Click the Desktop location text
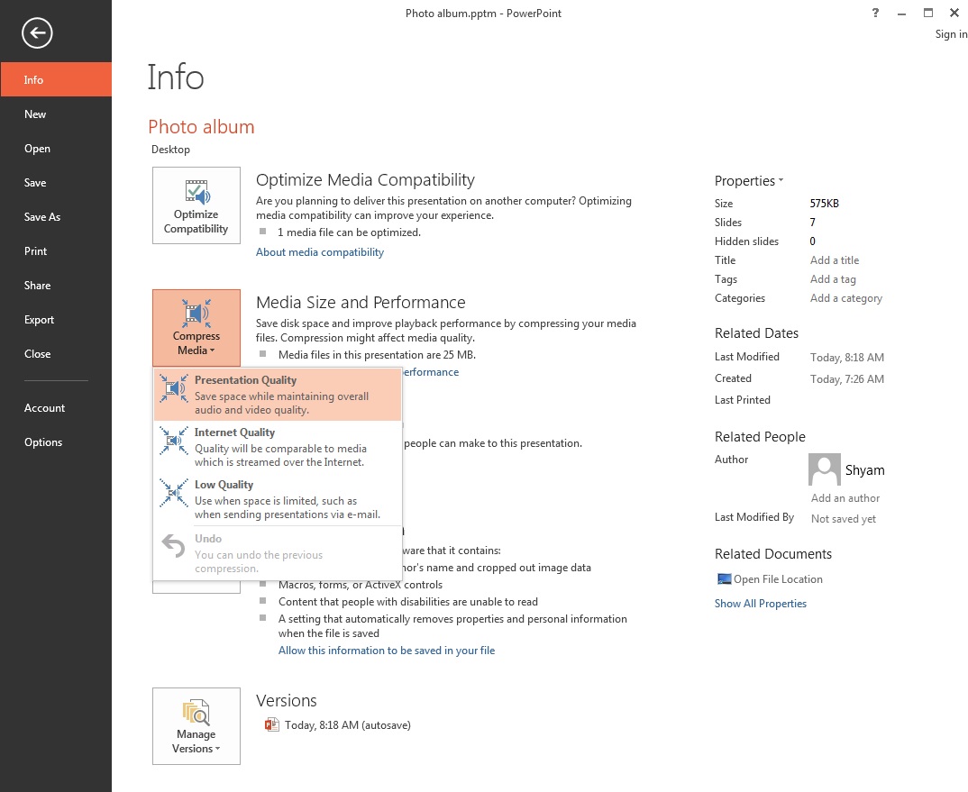 [x=170, y=150]
